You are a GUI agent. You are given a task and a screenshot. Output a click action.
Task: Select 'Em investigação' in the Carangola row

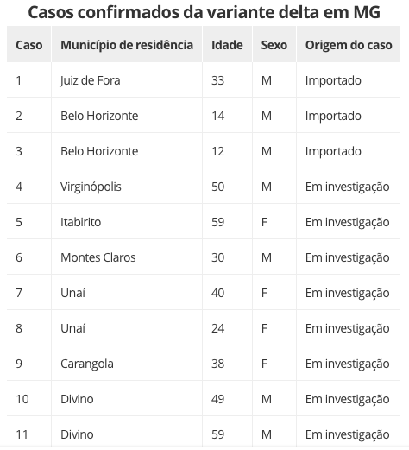(x=347, y=364)
